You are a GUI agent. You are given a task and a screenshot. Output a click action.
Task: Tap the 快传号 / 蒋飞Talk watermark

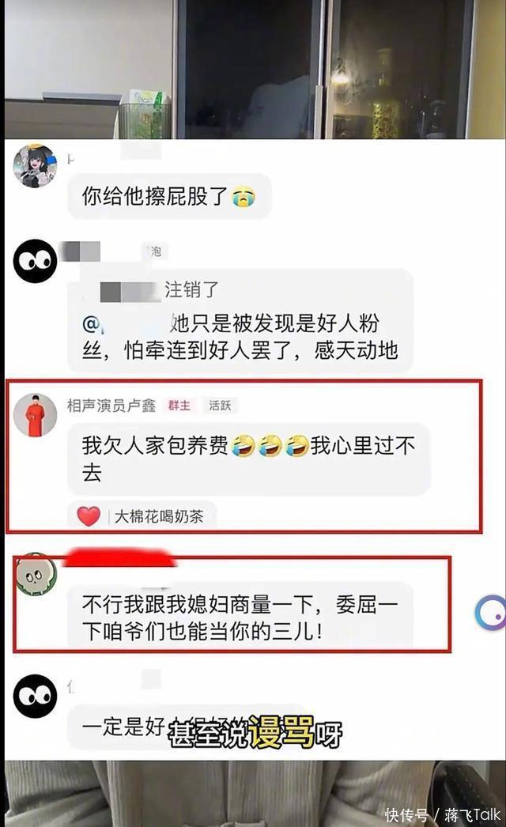(x=442, y=815)
